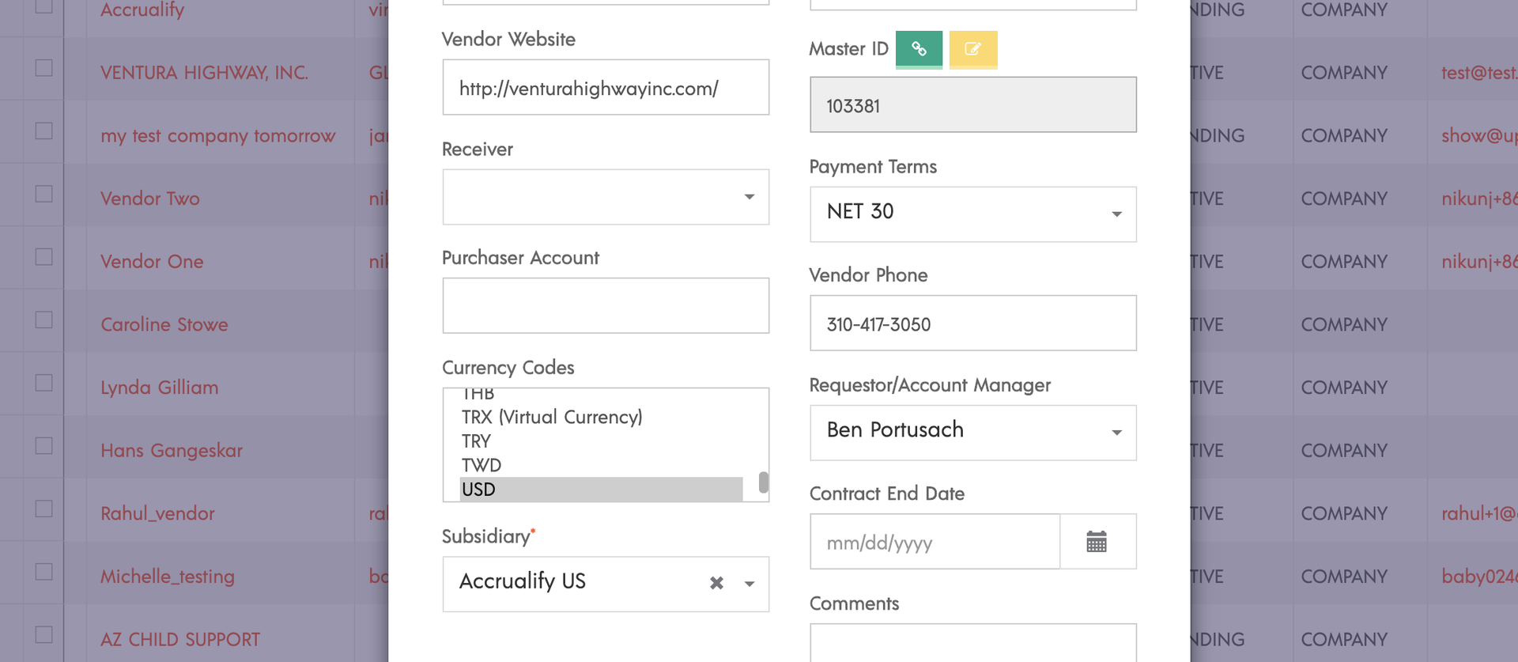Open the Caroline Stowe vendor link

coord(164,324)
